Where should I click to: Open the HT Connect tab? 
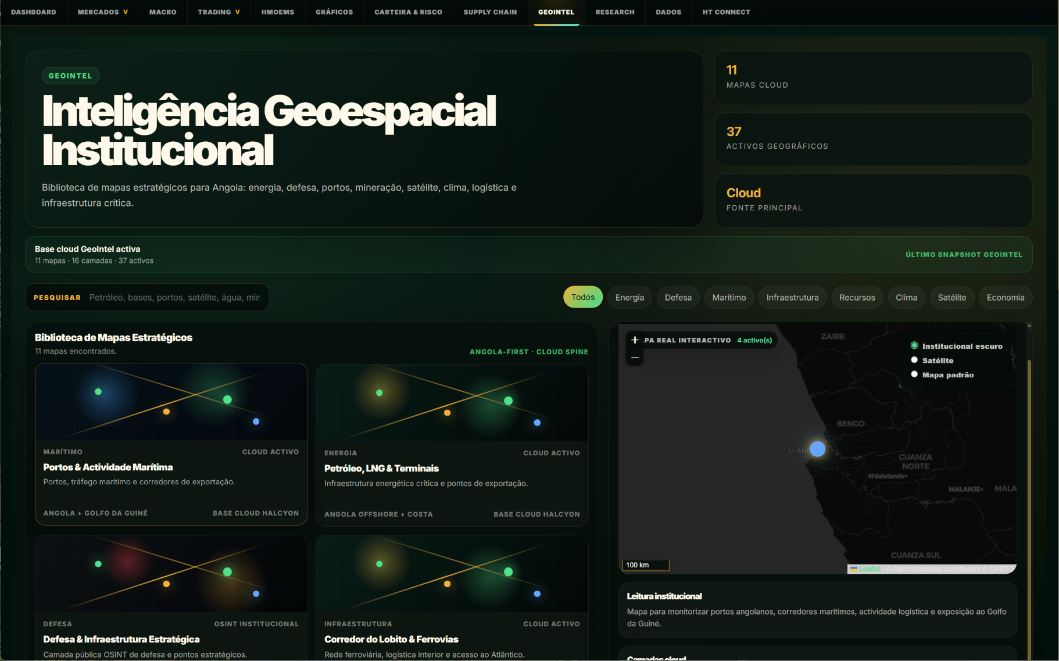pyautogui.click(x=727, y=12)
